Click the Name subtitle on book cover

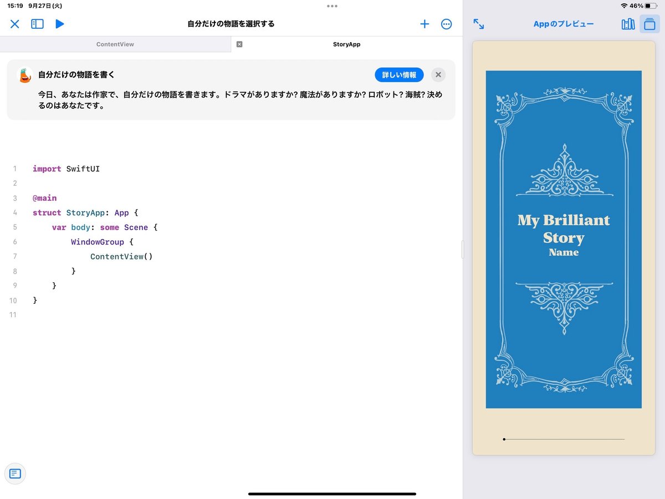(564, 252)
